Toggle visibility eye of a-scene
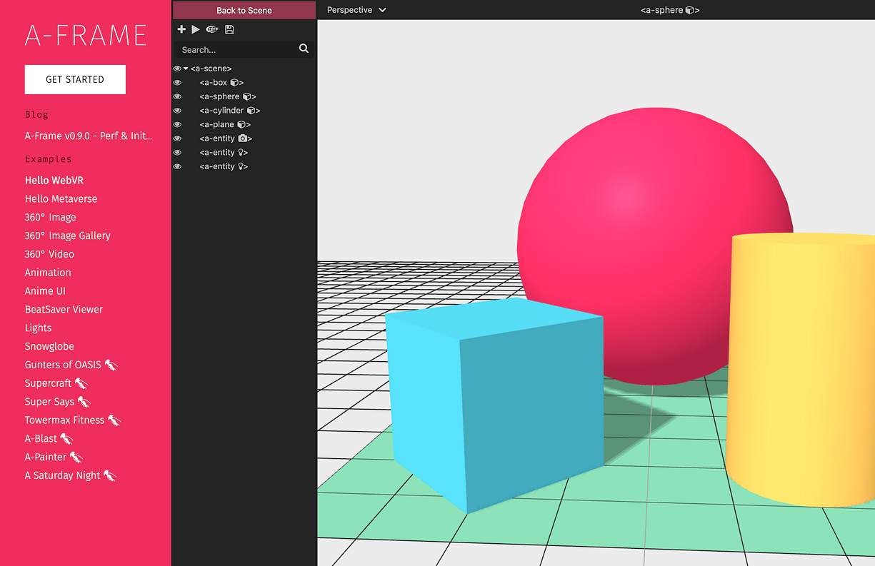875x566 pixels. coord(177,69)
